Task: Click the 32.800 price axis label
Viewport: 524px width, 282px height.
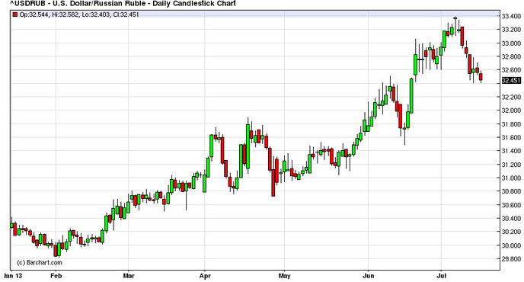Action: pos(511,56)
